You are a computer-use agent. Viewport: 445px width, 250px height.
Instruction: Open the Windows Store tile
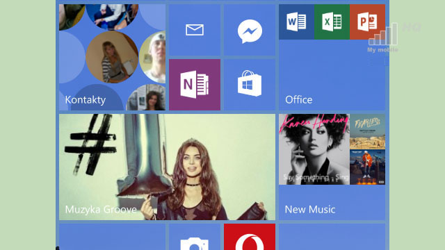click(x=250, y=85)
